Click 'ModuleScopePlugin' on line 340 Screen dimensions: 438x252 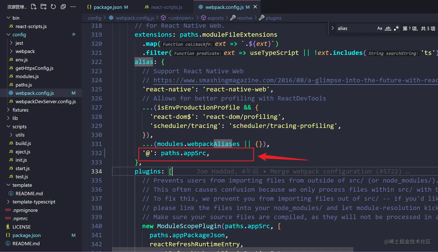coord(189,226)
